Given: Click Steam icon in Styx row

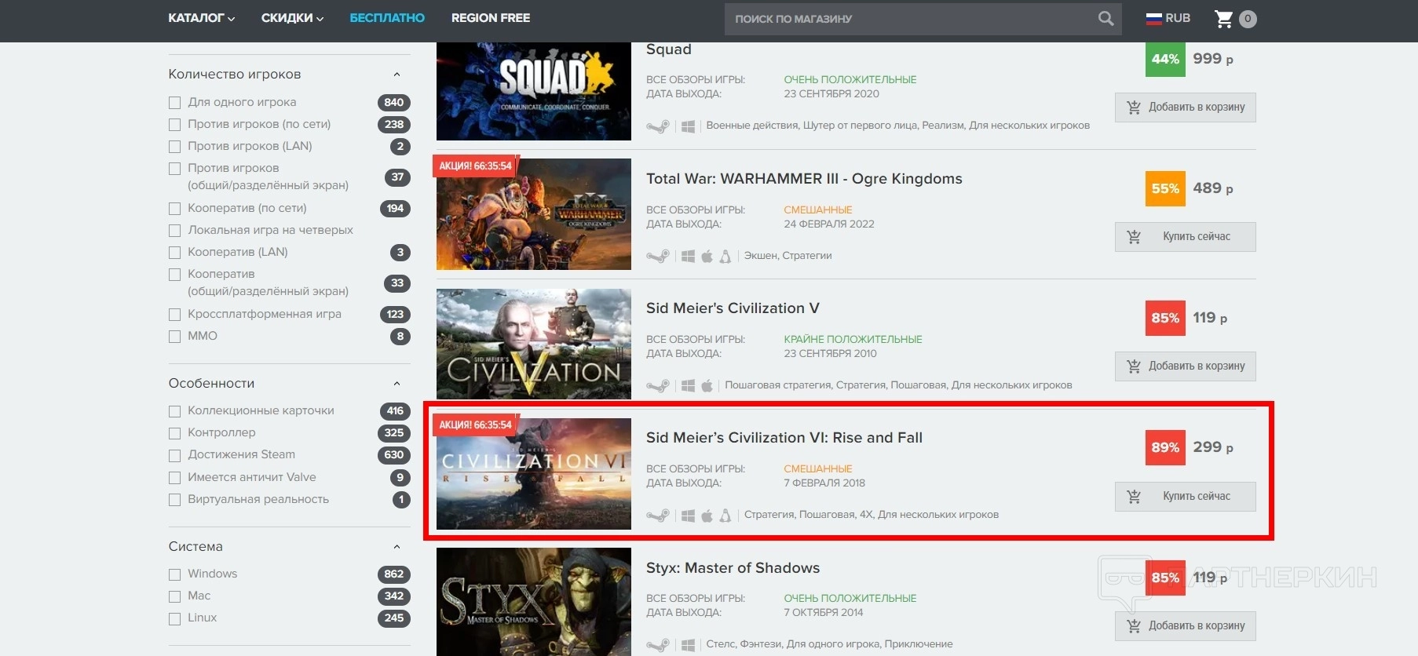Looking at the screenshot, I should pos(658,645).
